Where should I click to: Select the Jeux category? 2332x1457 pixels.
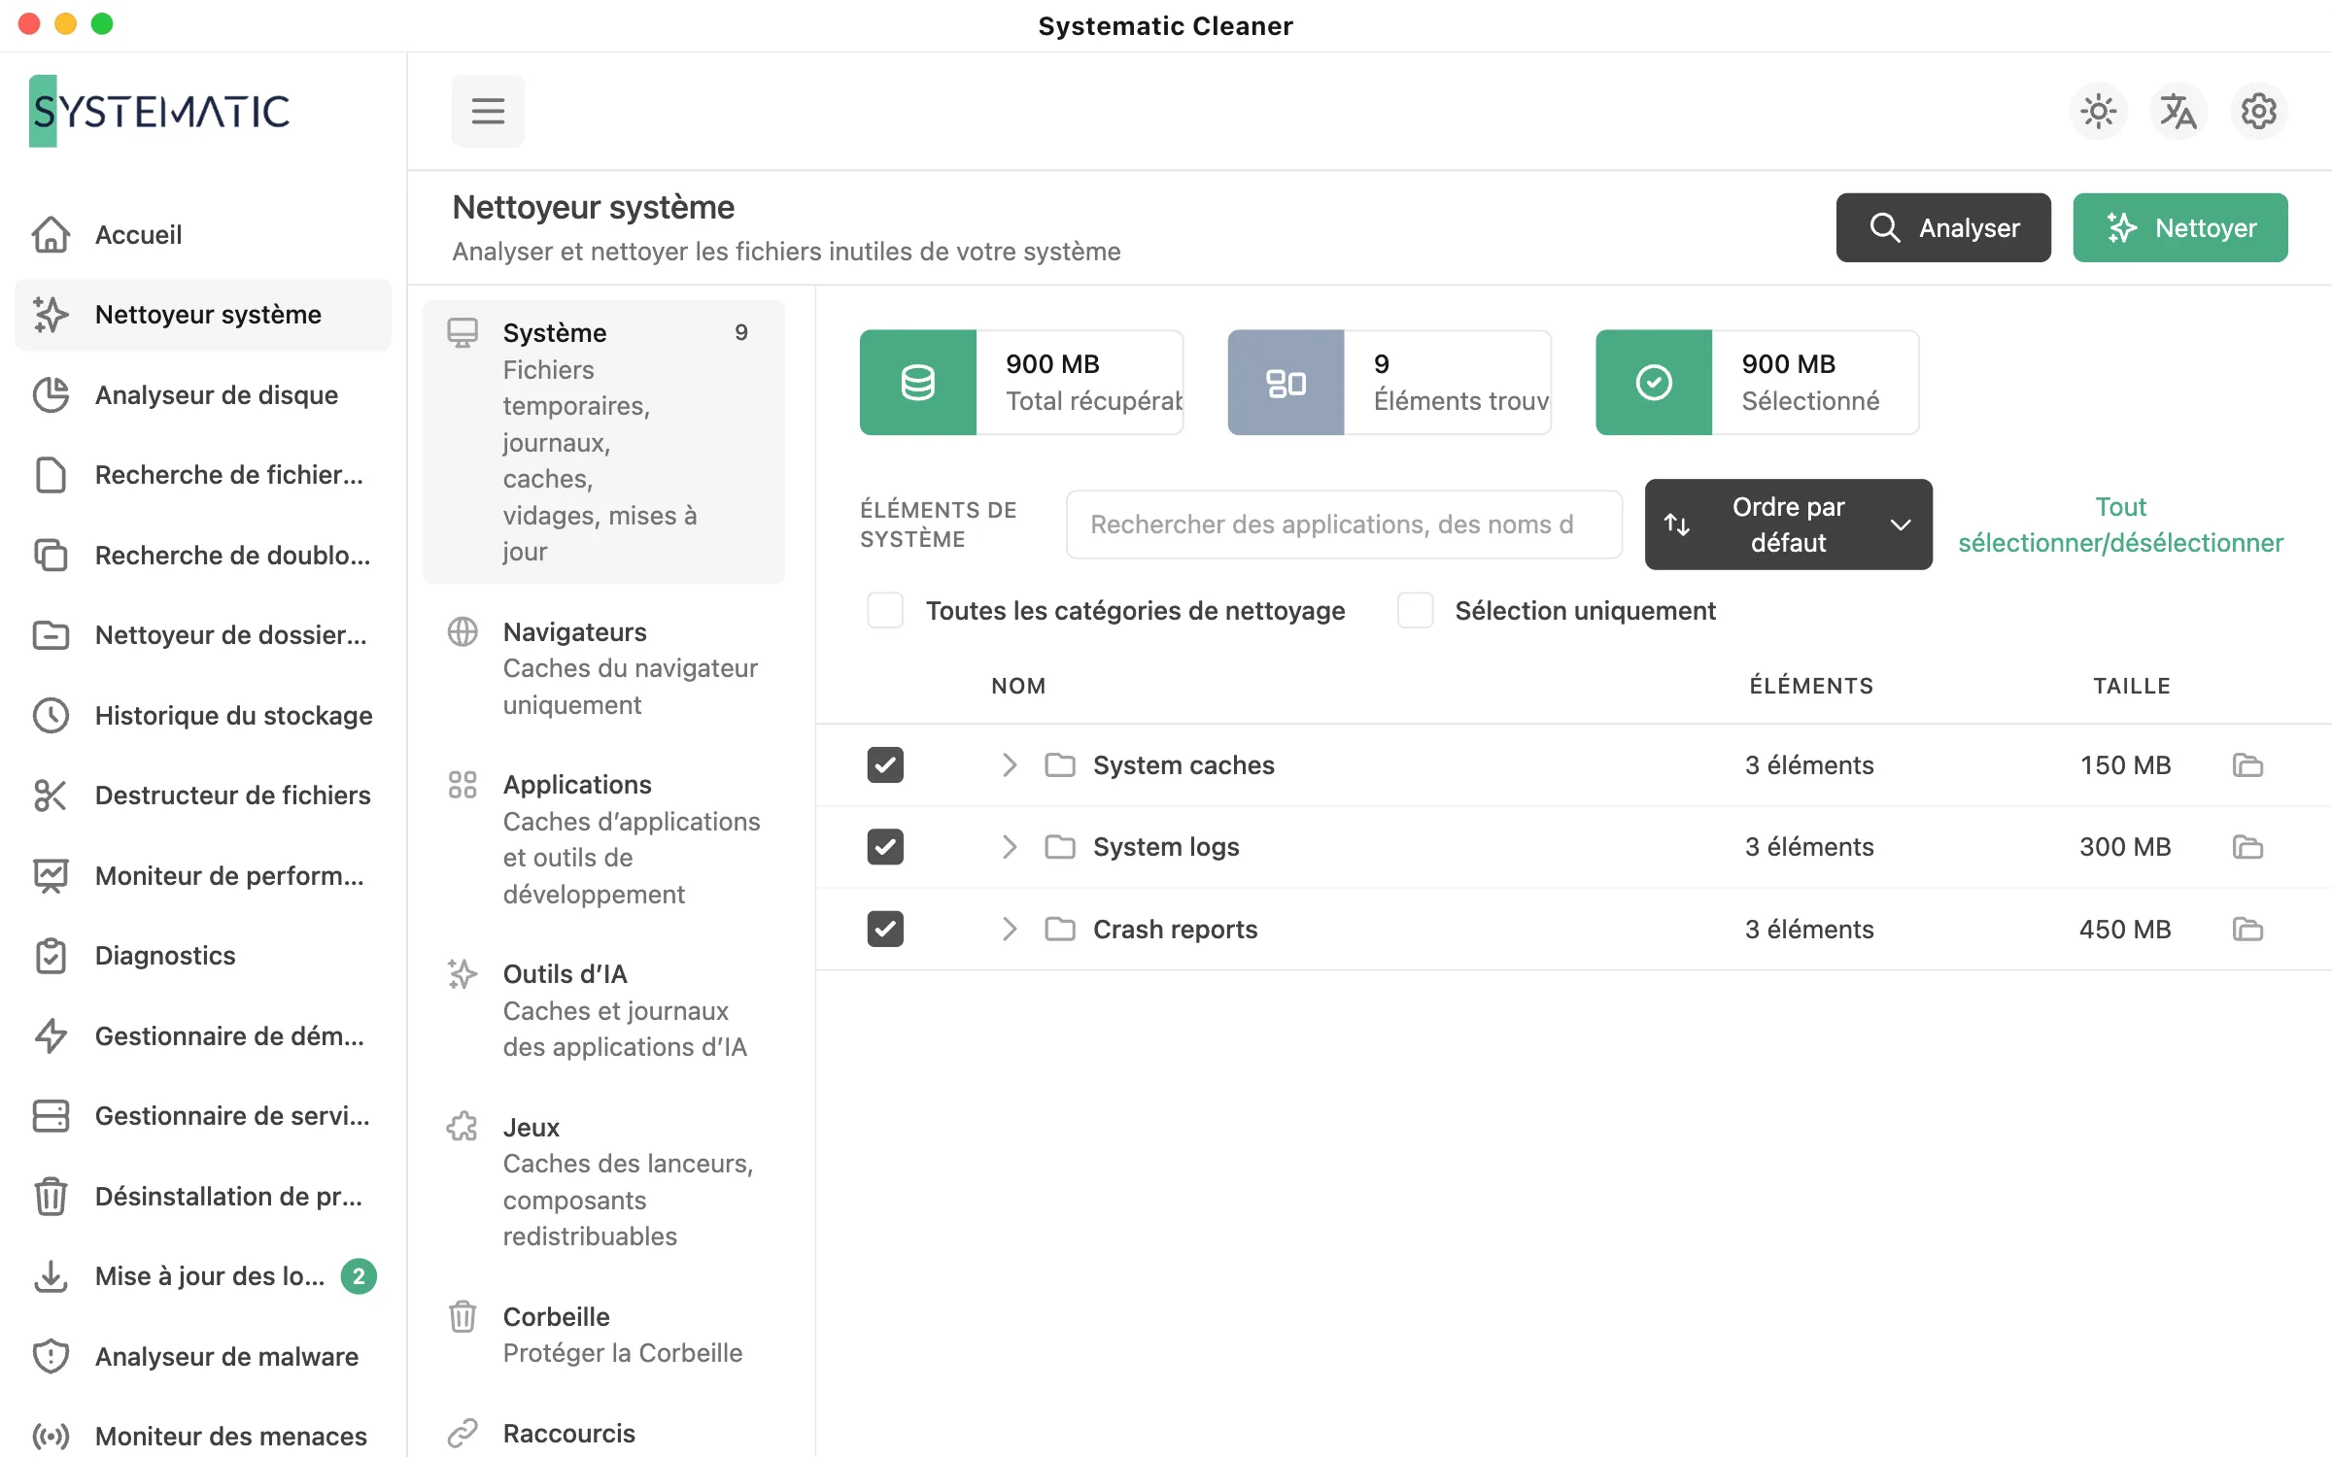pos(603,1181)
